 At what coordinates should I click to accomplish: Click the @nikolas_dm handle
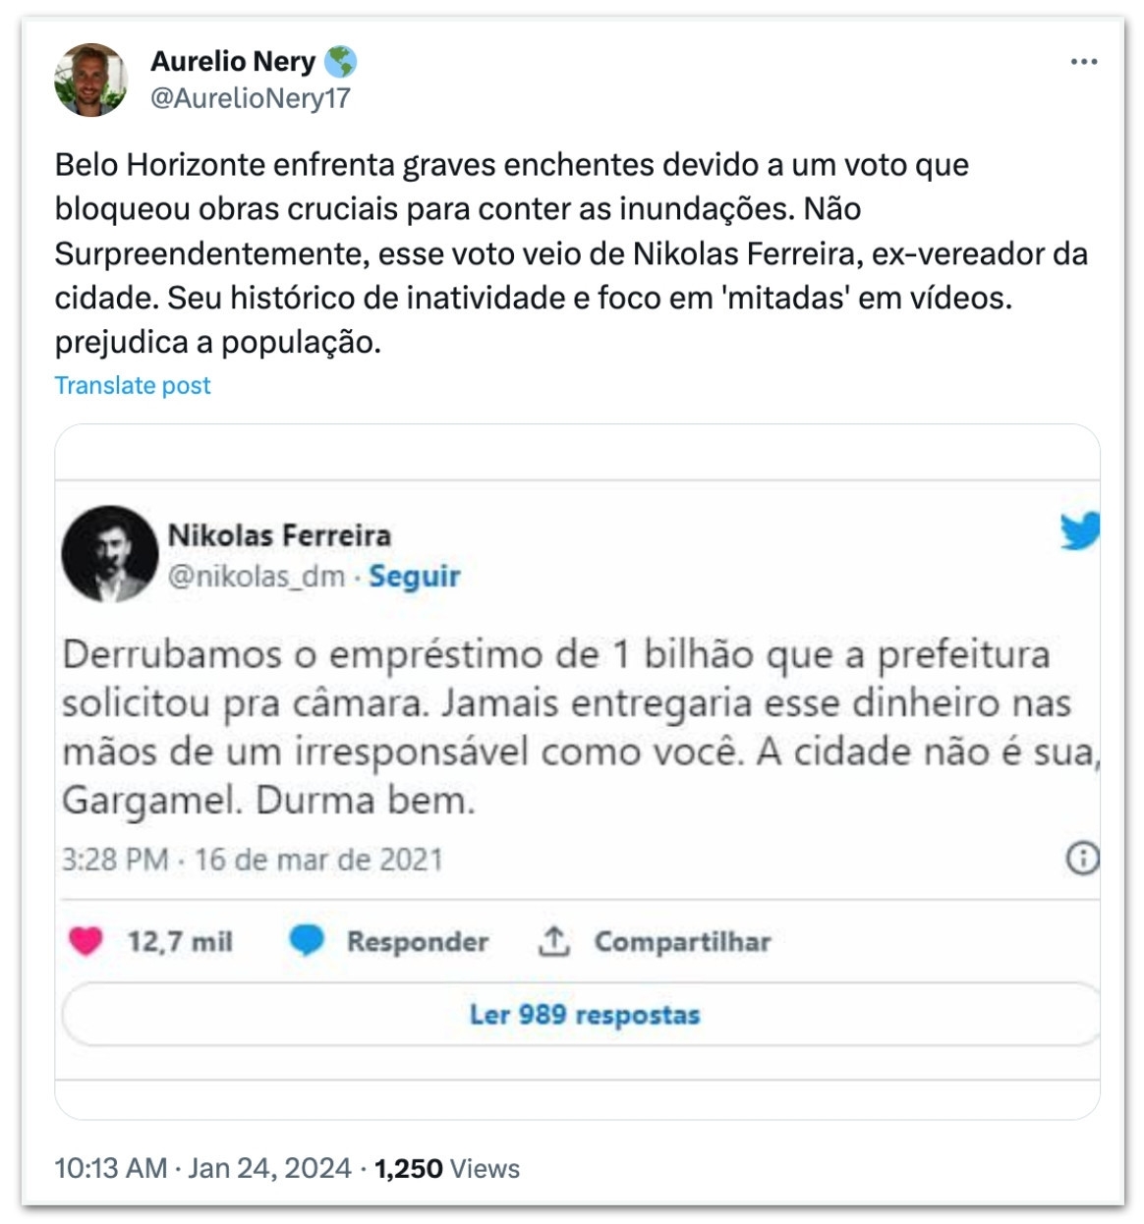[x=256, y=576]
